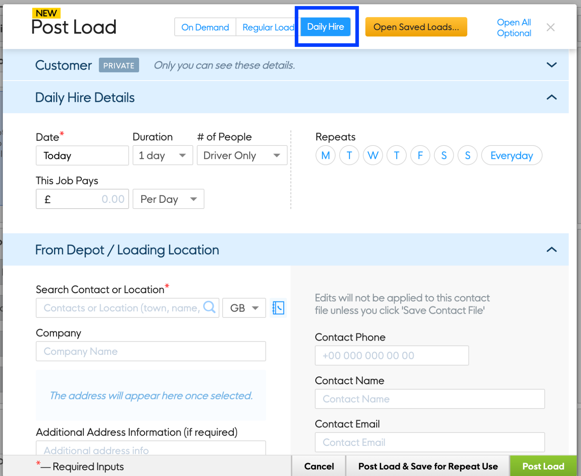Click the Open All Optional link

pos(514,28)
